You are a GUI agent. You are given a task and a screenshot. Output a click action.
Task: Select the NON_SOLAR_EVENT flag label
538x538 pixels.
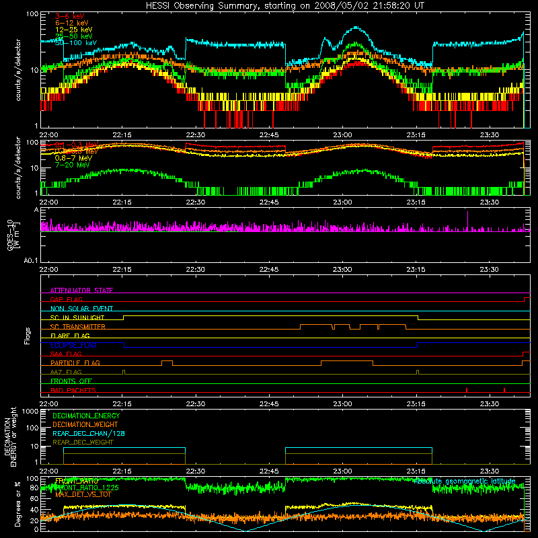(x=81, y=309)
